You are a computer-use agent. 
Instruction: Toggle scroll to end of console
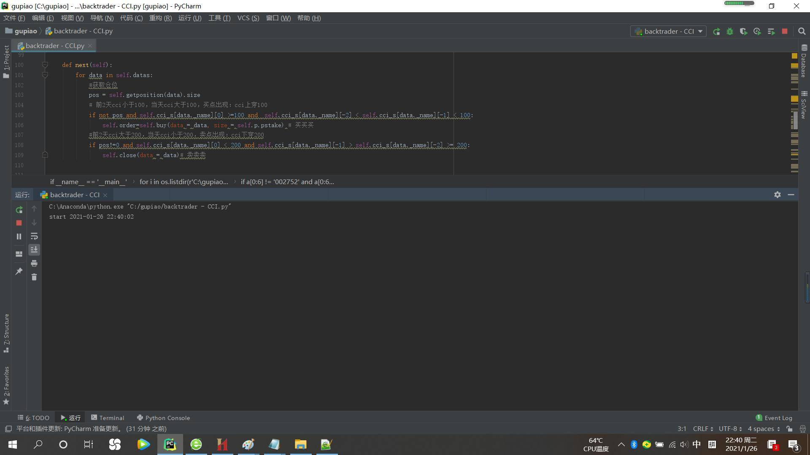point(34,250)
